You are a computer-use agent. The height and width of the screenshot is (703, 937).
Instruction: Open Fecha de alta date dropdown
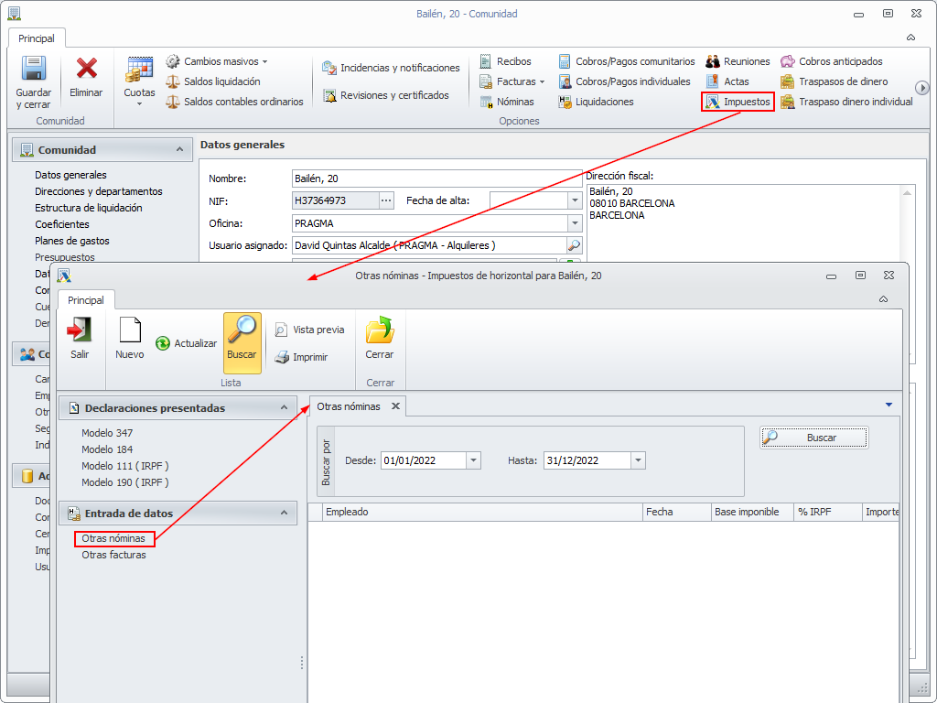tap(575, 200)
